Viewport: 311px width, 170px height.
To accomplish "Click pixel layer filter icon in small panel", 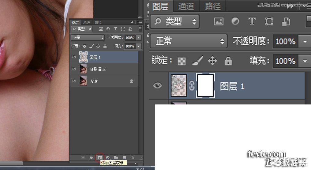I will [101, 29].
